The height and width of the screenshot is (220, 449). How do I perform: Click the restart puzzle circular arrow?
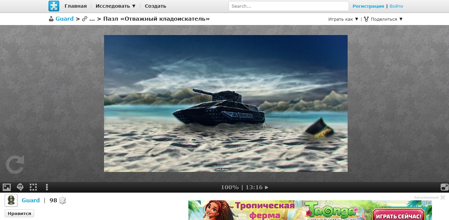15,165
